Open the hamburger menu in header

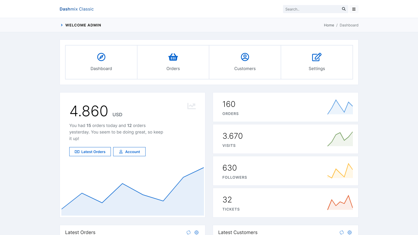point(354,9)
